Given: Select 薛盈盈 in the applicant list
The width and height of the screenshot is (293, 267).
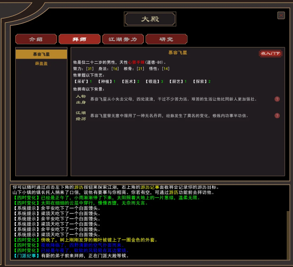Looking at the screenshot, I should pos(41,64).
